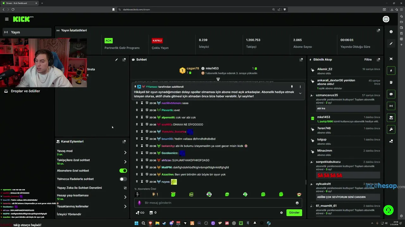Click the pencil icon in right sidebar

(391, 44)
